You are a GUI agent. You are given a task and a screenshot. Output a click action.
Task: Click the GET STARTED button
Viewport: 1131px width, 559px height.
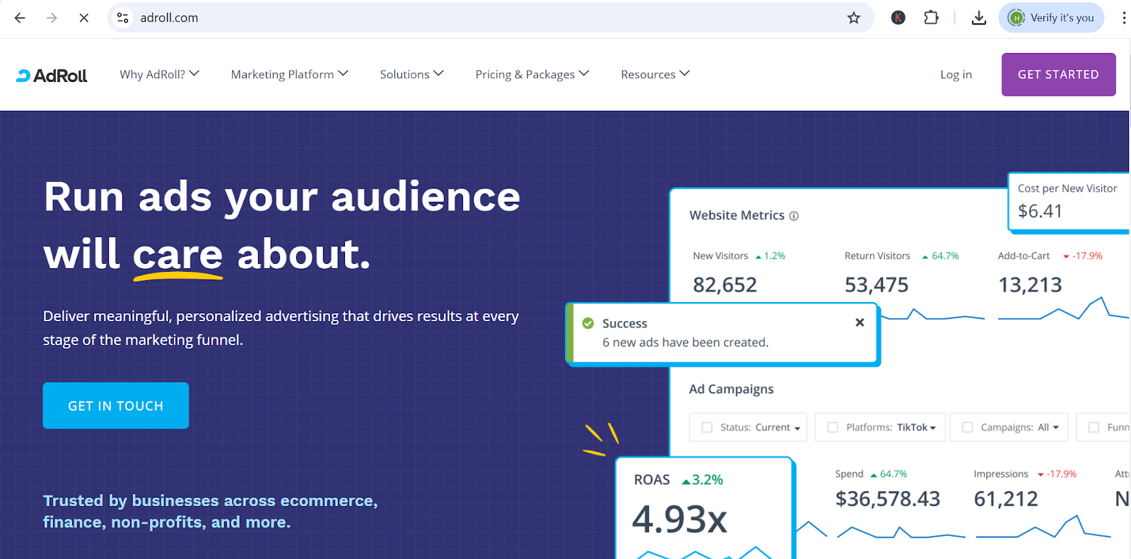(1058, 74)
